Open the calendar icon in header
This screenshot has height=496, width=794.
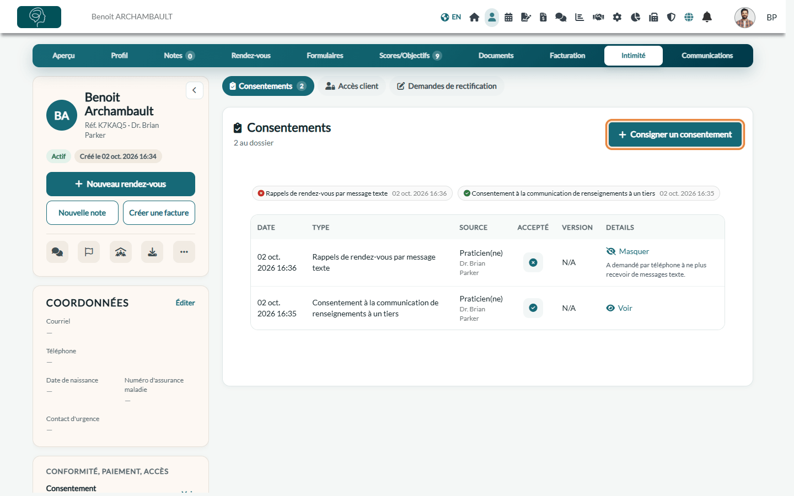(x=508, y=17)
